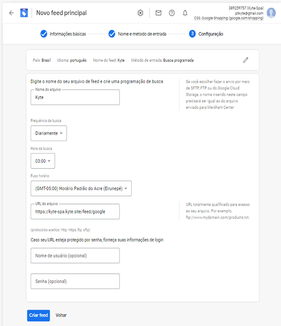Screen dimensions: 281x326
Task: Select the Configuração step 3
Action: click(x=206, y=34)
